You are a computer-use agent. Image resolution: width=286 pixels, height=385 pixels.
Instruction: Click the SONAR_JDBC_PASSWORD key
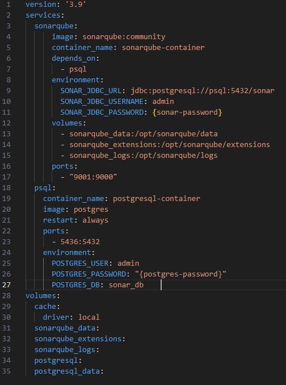(x=102, y=112)
